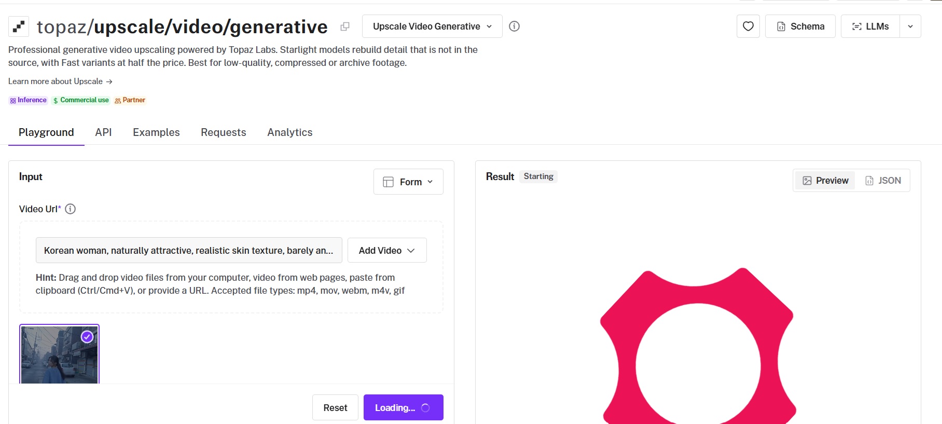This screenshot has width=942, height=424.
Task: Expand the arrow next to LLMs
Action: coord(910,26)
